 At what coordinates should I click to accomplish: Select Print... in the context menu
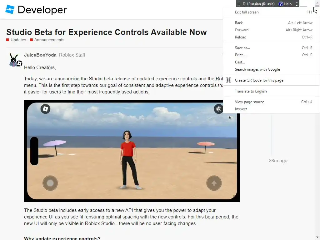click(272, 55)
